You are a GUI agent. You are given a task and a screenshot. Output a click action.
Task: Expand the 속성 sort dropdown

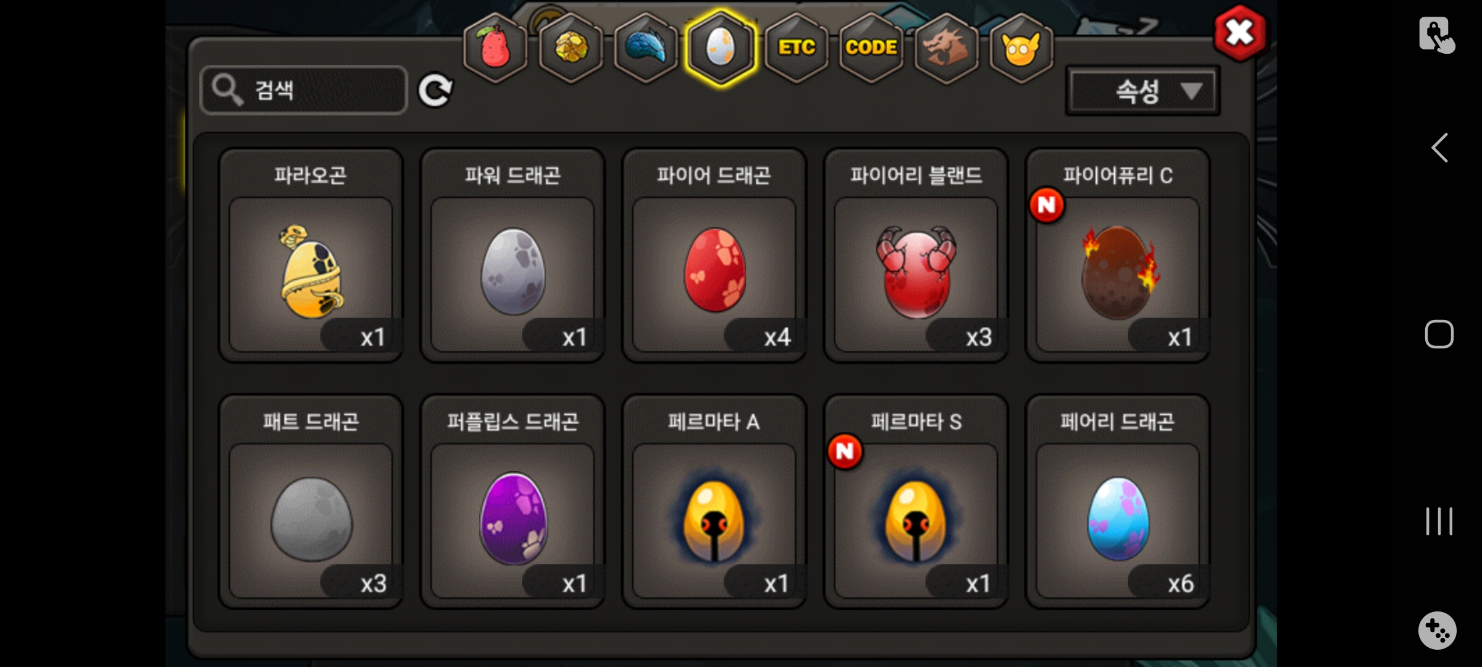1142,91
